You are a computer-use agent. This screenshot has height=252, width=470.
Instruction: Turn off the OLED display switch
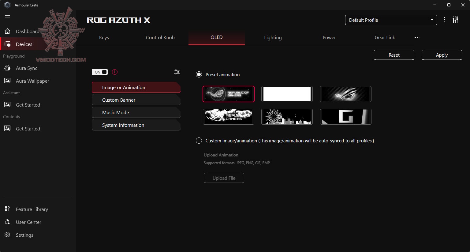(100, 72)
